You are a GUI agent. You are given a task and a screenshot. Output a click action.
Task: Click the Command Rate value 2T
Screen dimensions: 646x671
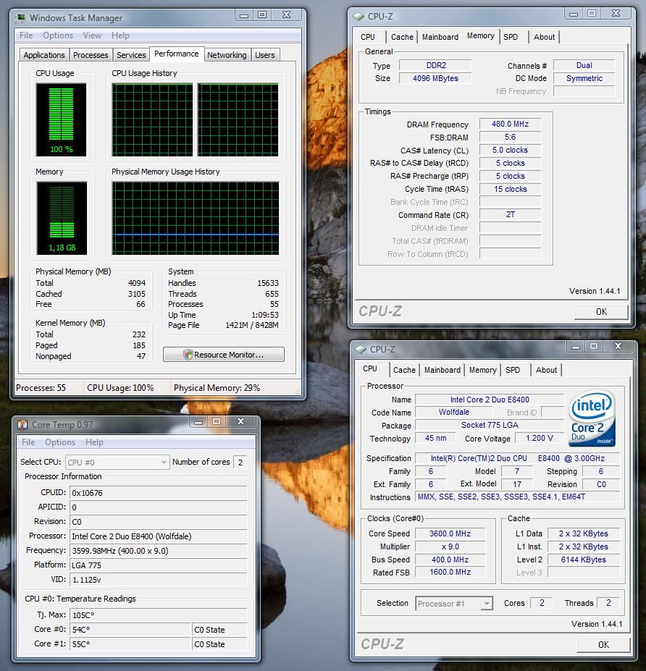[x=510, y=214]
